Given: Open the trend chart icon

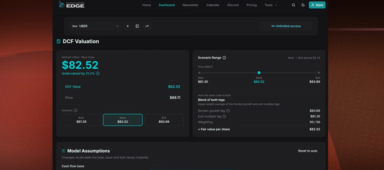Looking at the screenshot, I should 147,26.
